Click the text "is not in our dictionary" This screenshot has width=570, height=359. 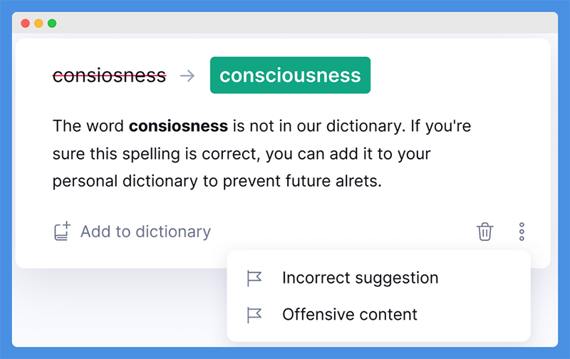click(318, 126)
